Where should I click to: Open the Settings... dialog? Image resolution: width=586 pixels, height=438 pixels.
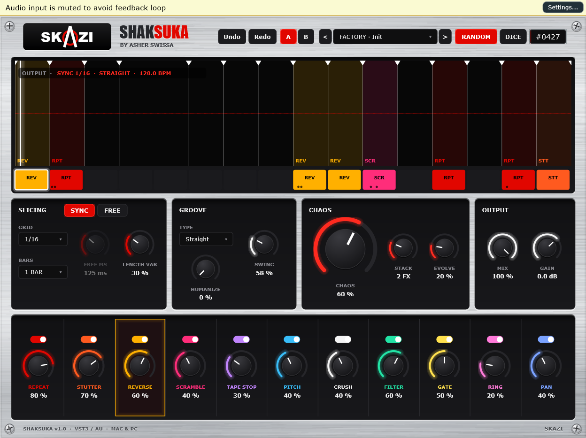pos(563,8)
